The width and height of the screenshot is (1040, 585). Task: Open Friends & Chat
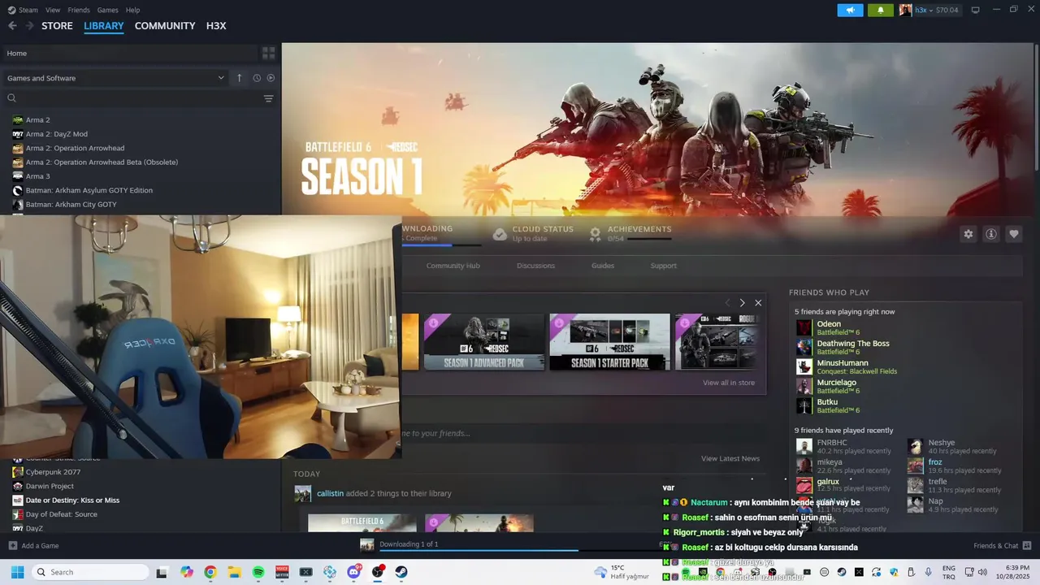[x=1003, y=546]
